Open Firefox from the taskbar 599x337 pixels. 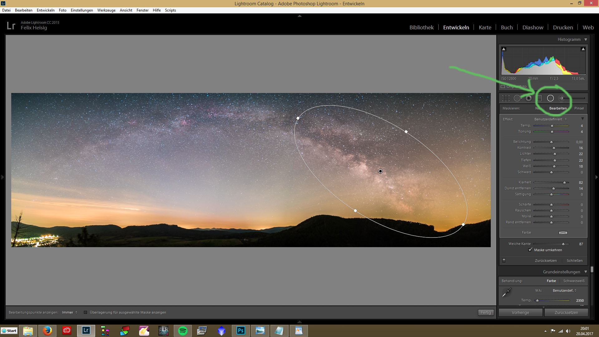click(x=47, y=330)
